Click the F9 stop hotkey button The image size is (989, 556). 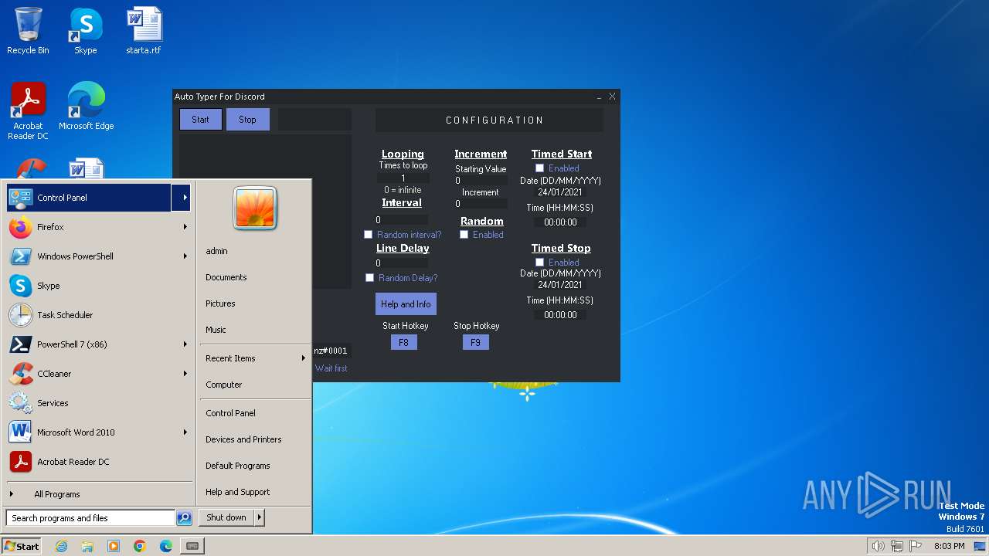[x=475, y=343]
